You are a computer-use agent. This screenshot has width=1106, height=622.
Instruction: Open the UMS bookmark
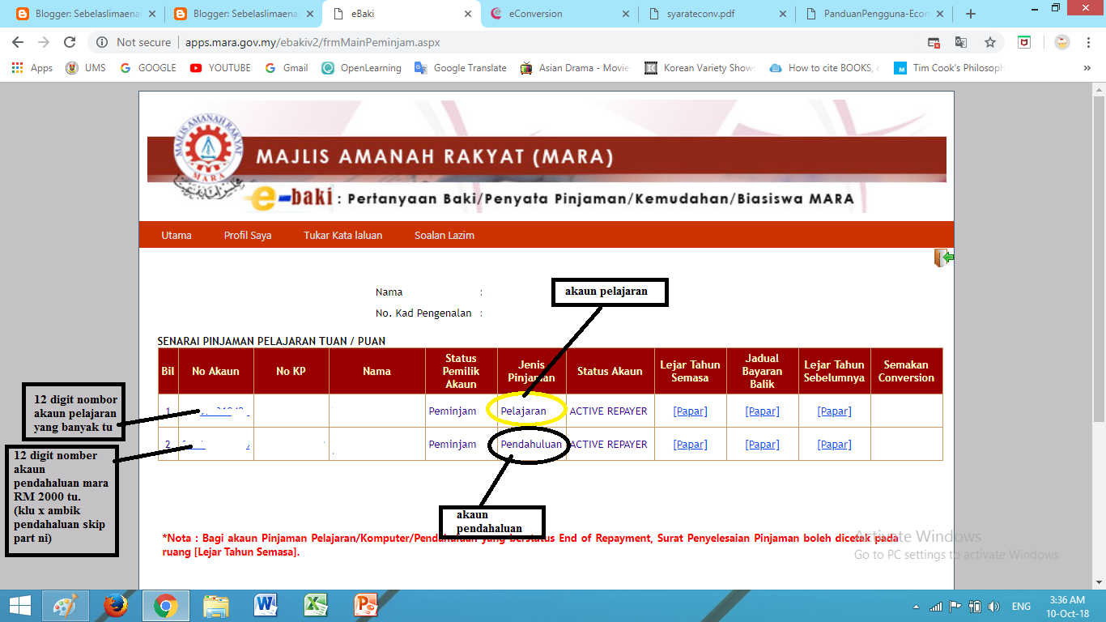[x=86, y=68]
